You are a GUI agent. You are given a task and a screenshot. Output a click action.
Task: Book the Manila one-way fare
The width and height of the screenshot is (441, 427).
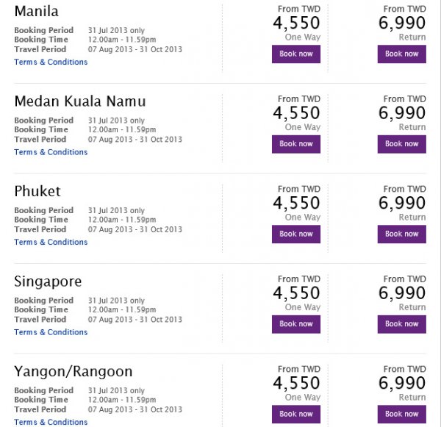coord(296,54)
